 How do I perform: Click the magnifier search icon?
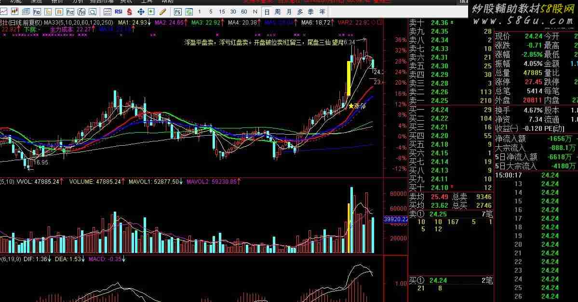coord(93,12)
